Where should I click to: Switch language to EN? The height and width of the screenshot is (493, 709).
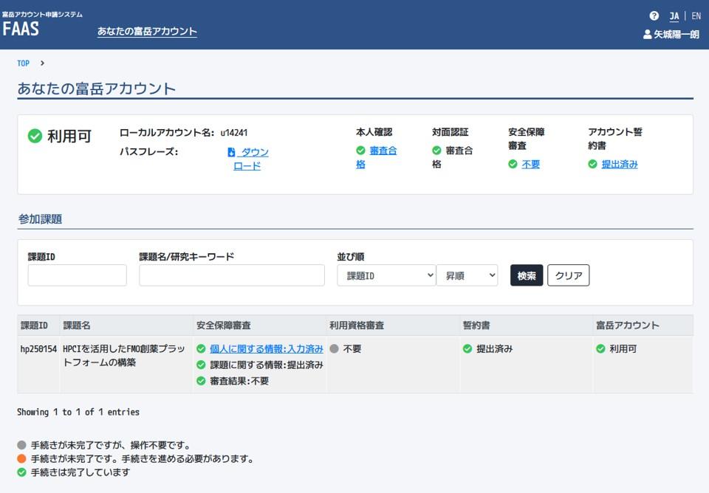click(696, 15)
